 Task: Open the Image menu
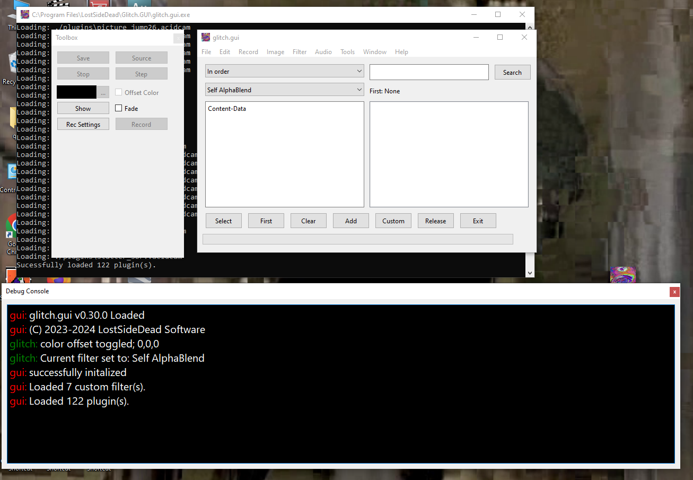pyautogui.click(x=275, y=52)
